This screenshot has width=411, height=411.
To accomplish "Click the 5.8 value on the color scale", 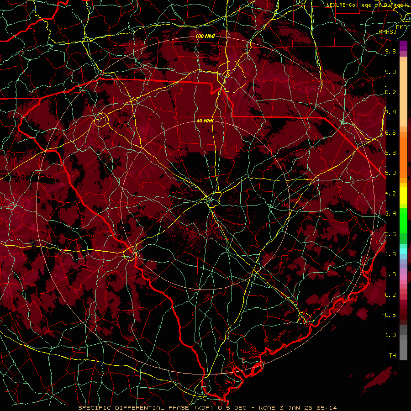I will point(390,153).
